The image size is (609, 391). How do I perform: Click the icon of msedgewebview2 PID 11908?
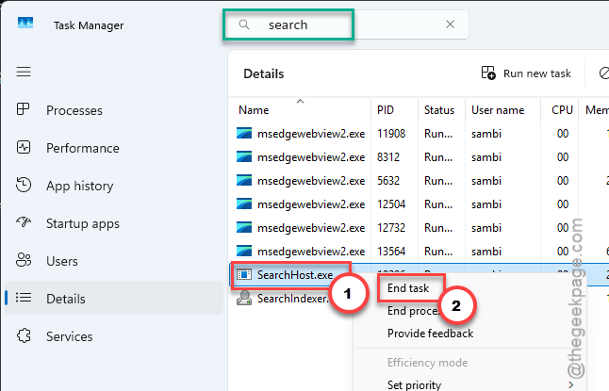click(244, 134)
